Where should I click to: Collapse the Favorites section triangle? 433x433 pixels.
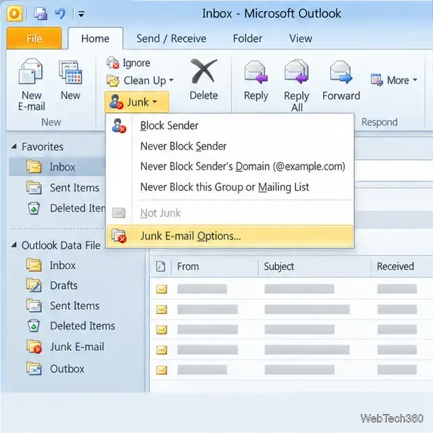pyautogui.click(x=14, y=146)
